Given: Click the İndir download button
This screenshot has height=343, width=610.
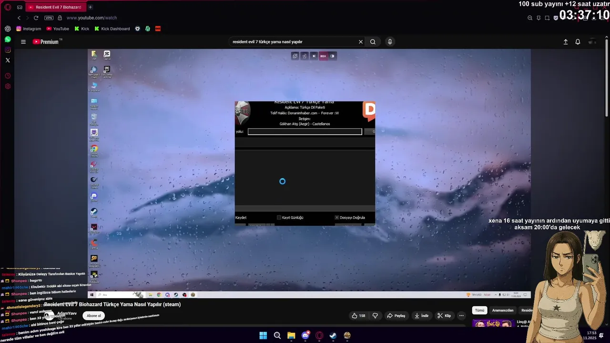Looking at the screenshot, I should pos(422,316).
